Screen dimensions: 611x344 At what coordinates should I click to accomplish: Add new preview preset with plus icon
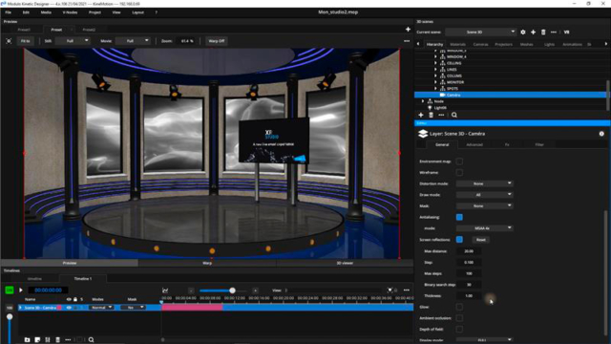pyautogui.click(x=408, y=30)
